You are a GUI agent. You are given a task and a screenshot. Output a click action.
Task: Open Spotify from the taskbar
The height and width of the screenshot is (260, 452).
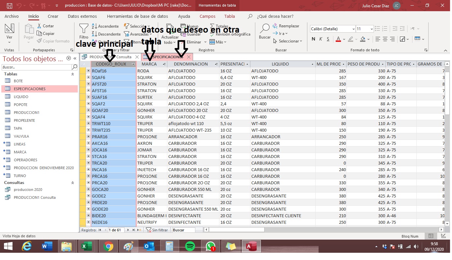(x=190, y=246)
